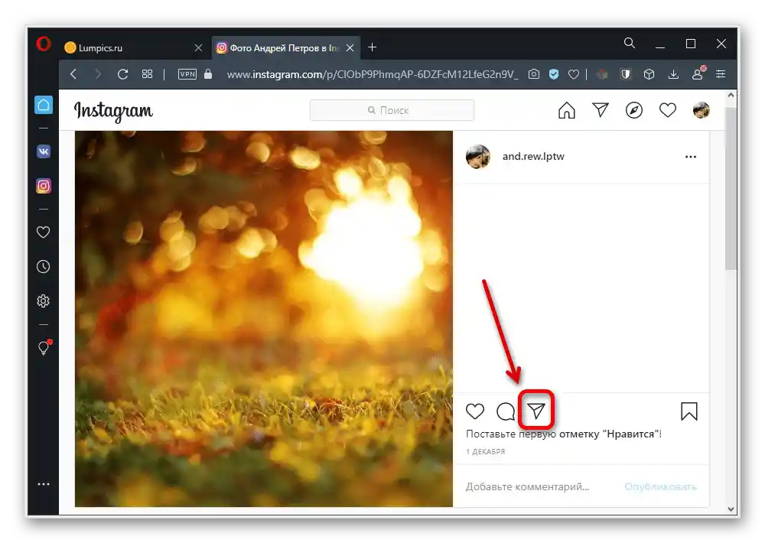Click the 1 ДЕКАБРЯ post date
The height and width of the screenshot is (543, 765).
coord(486,452)
